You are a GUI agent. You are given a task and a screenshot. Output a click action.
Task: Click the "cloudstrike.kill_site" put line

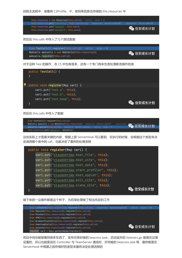click(72, 180)
